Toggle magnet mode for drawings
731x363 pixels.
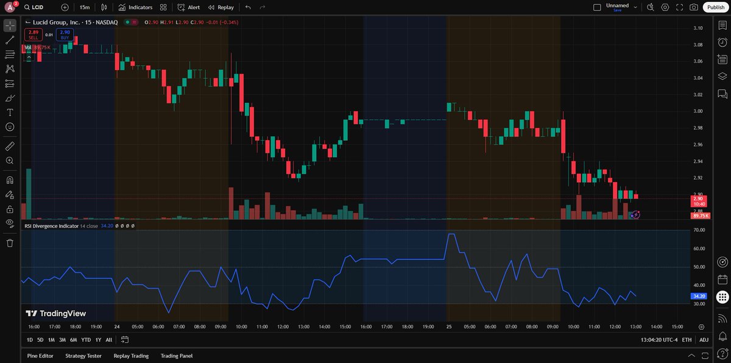coord(10,180)
